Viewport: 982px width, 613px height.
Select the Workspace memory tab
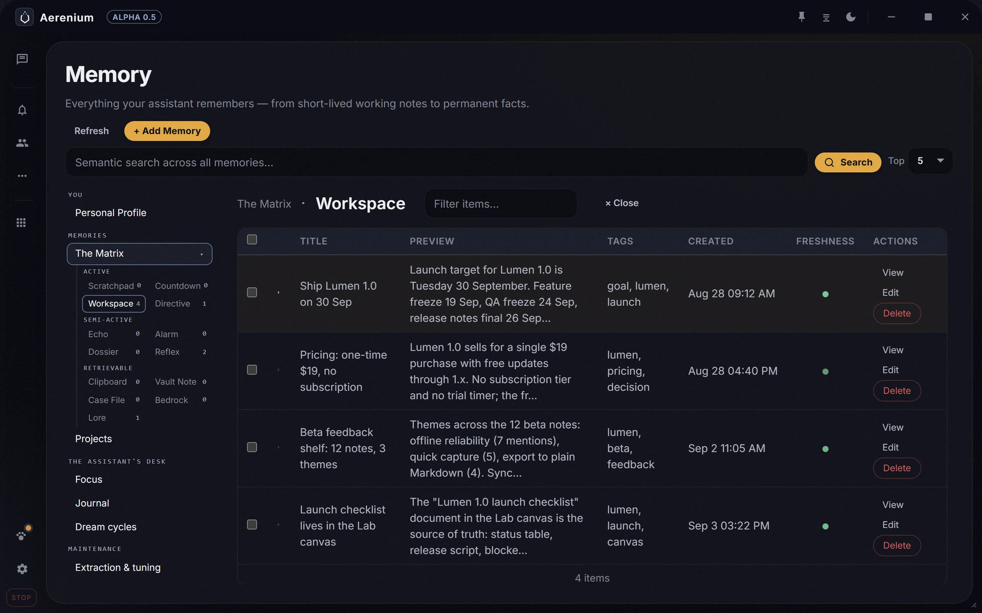tap(114, 303)
